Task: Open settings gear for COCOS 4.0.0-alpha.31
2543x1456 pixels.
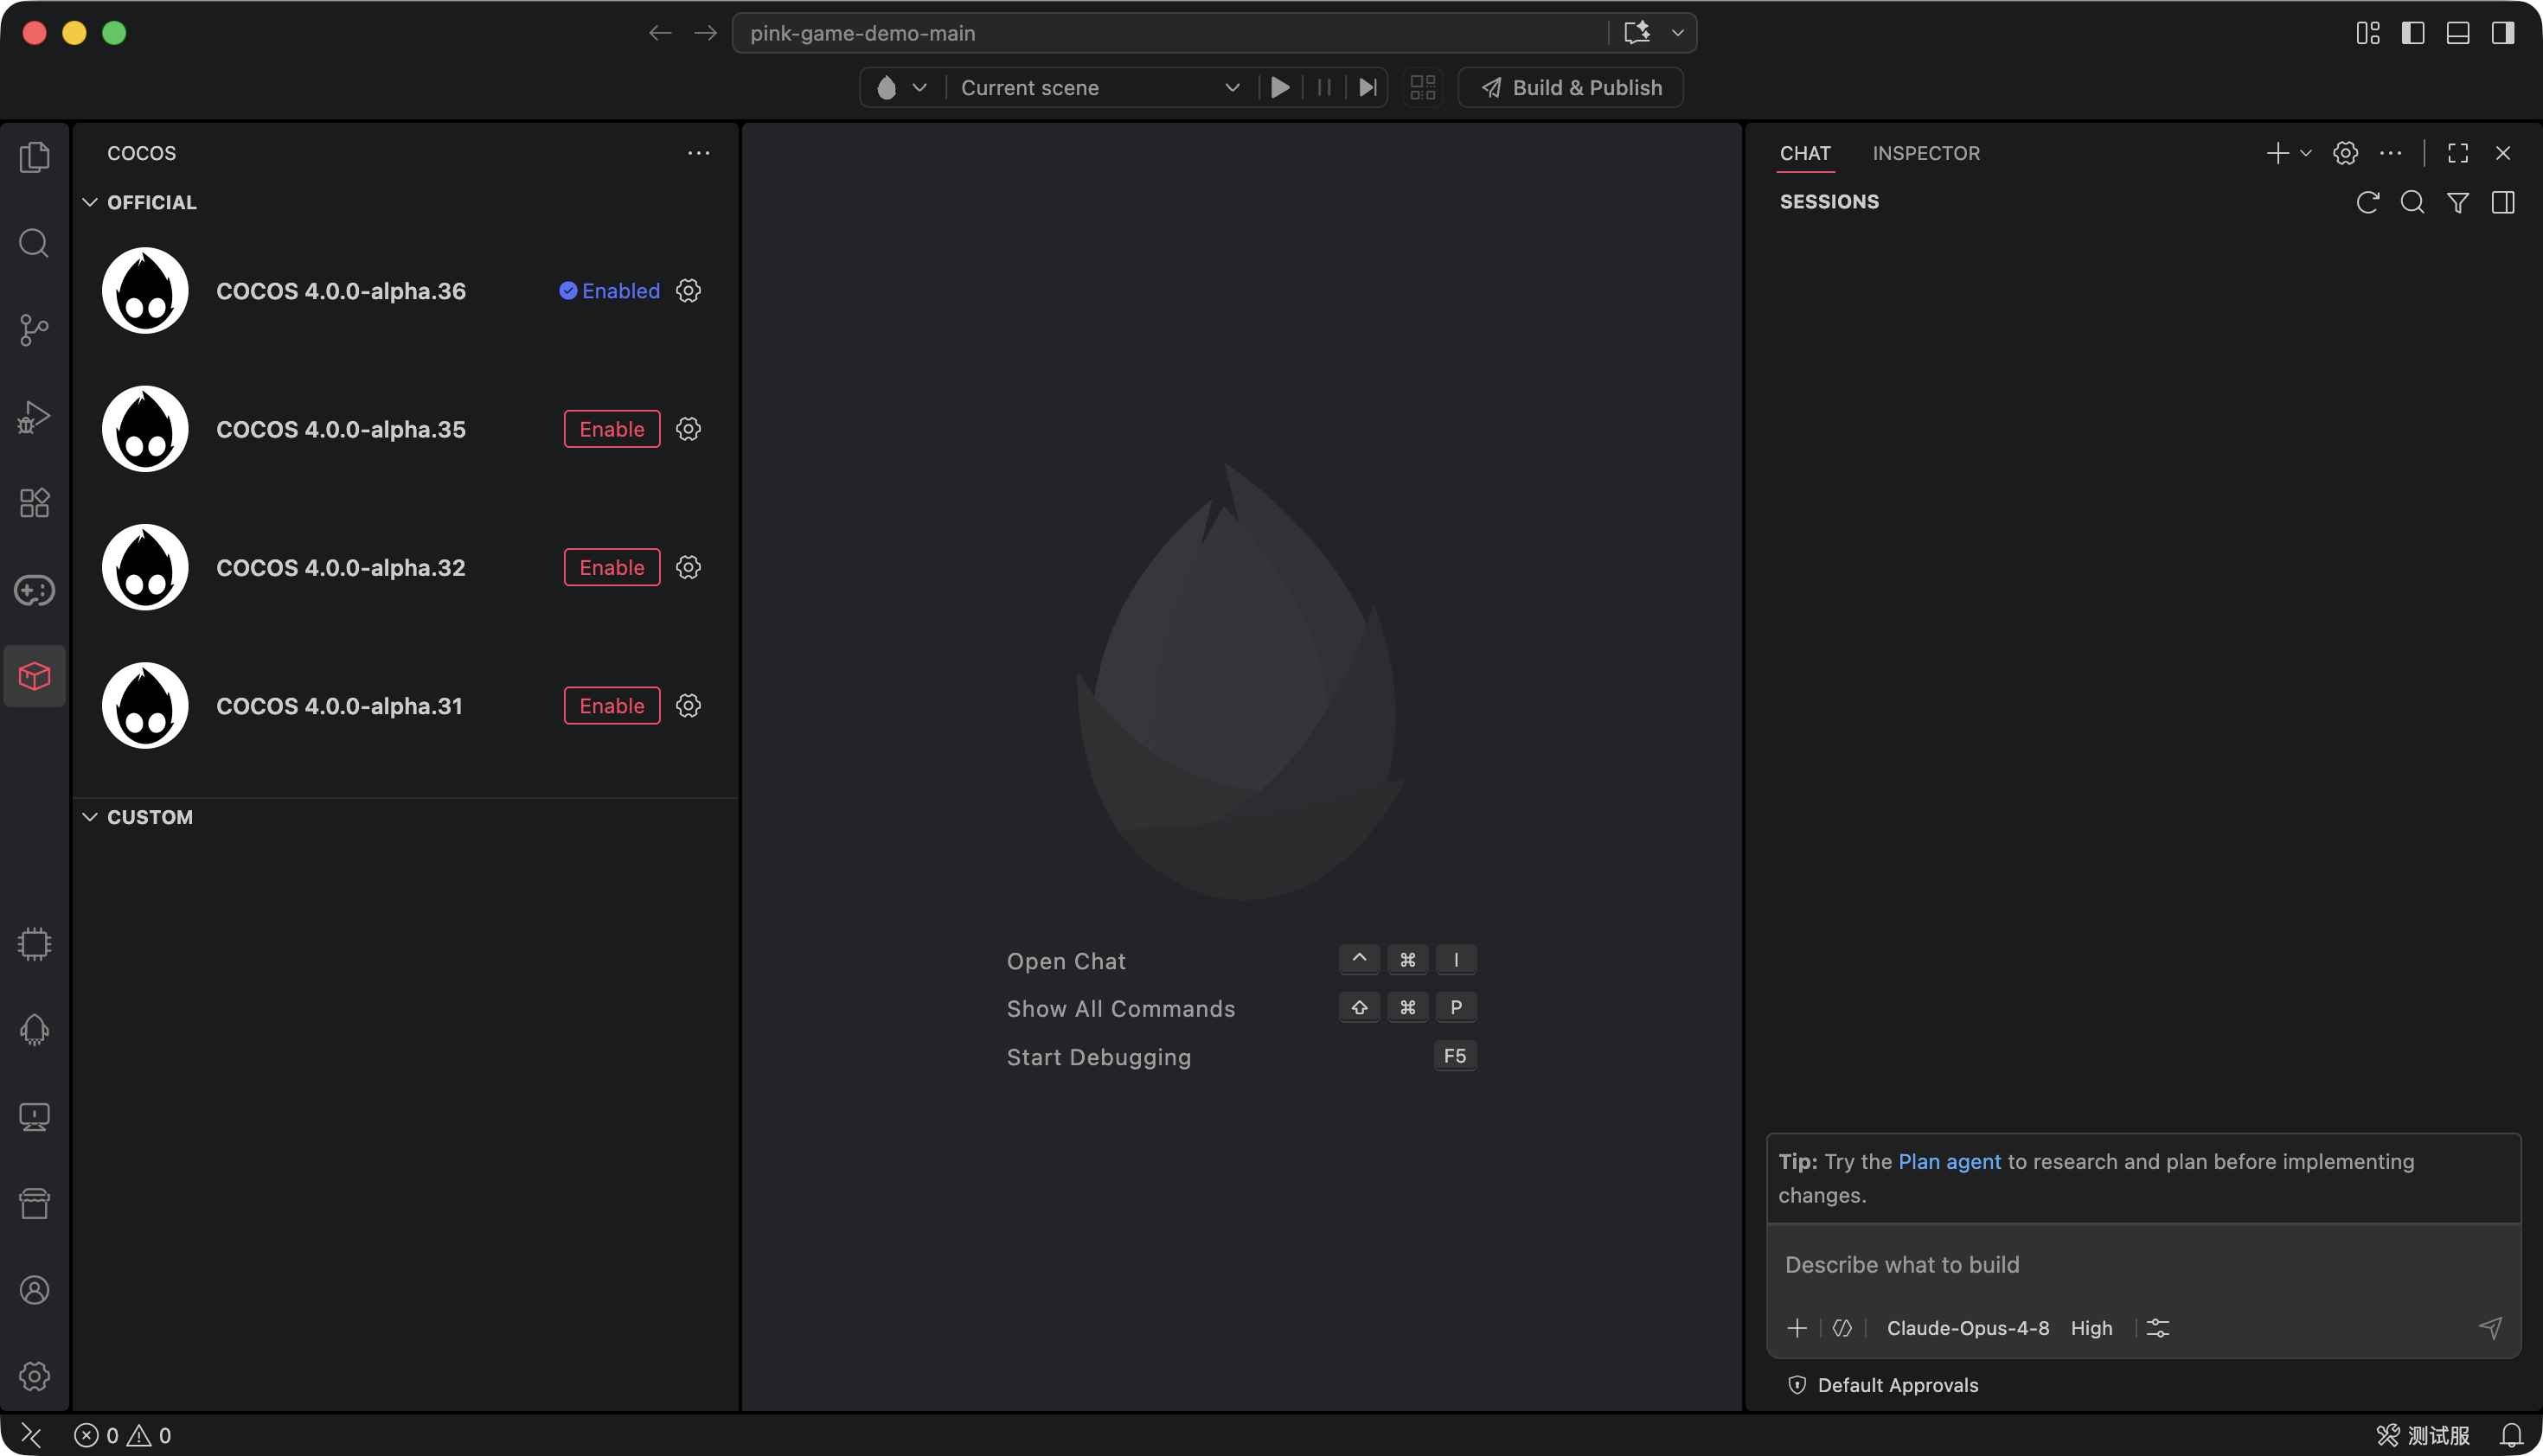Action: tap(689, 706)
